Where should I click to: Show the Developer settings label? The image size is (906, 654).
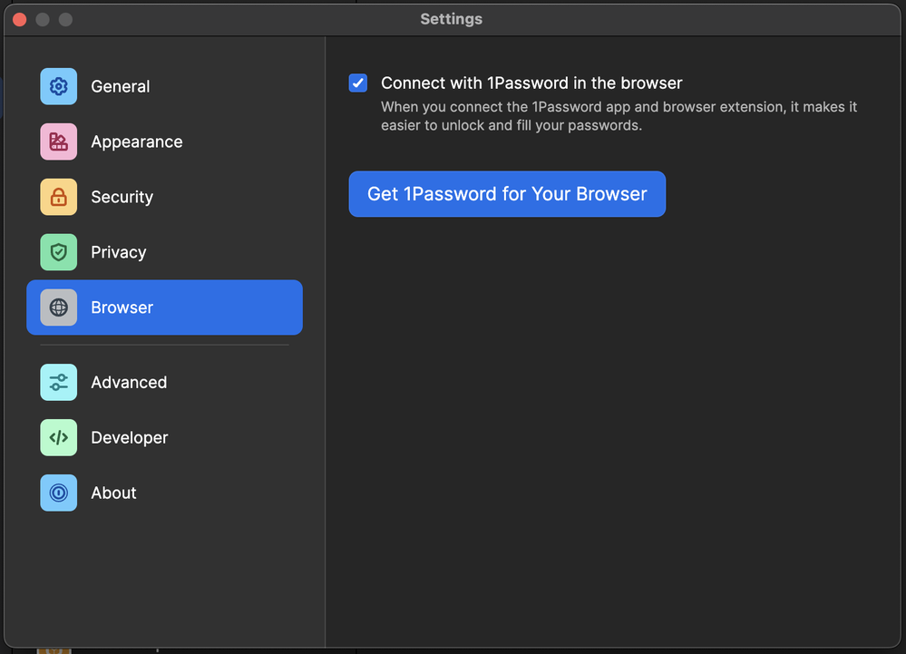pos(130,437)
